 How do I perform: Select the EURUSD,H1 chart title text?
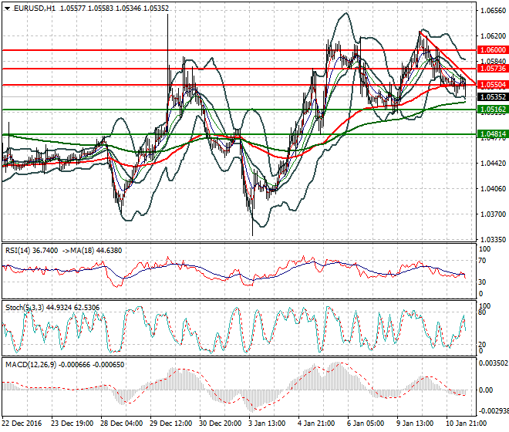coord(35,8)
